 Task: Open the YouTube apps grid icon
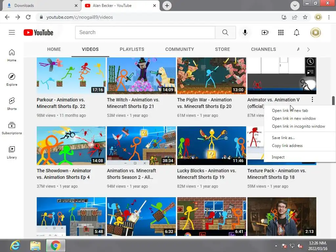281,32
